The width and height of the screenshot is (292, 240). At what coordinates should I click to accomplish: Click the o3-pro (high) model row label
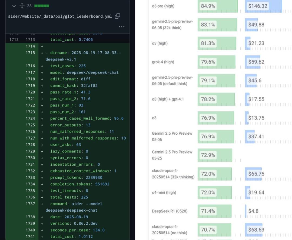click(163, 6)
